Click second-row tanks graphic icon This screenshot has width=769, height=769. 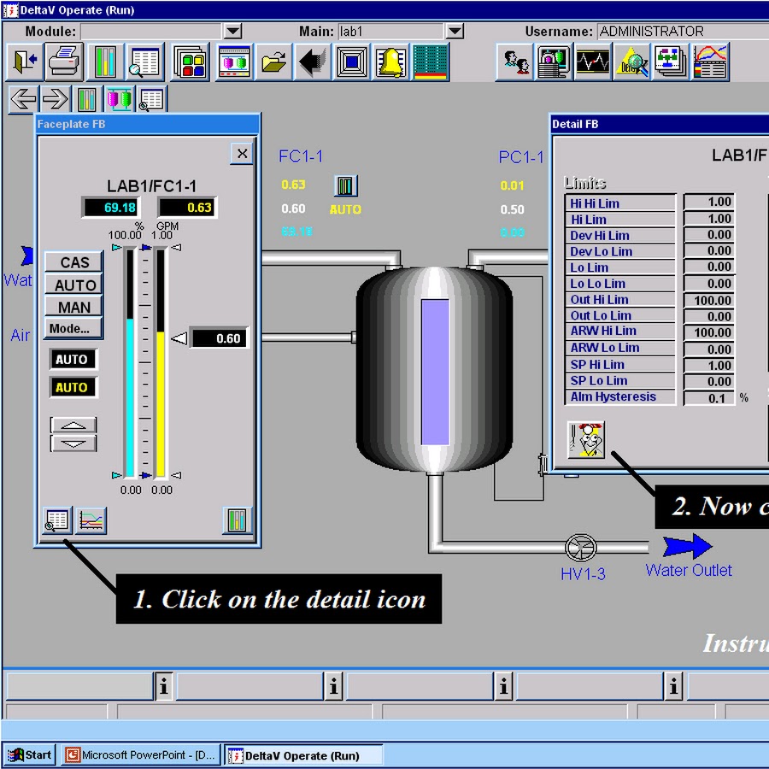point(119,99)
